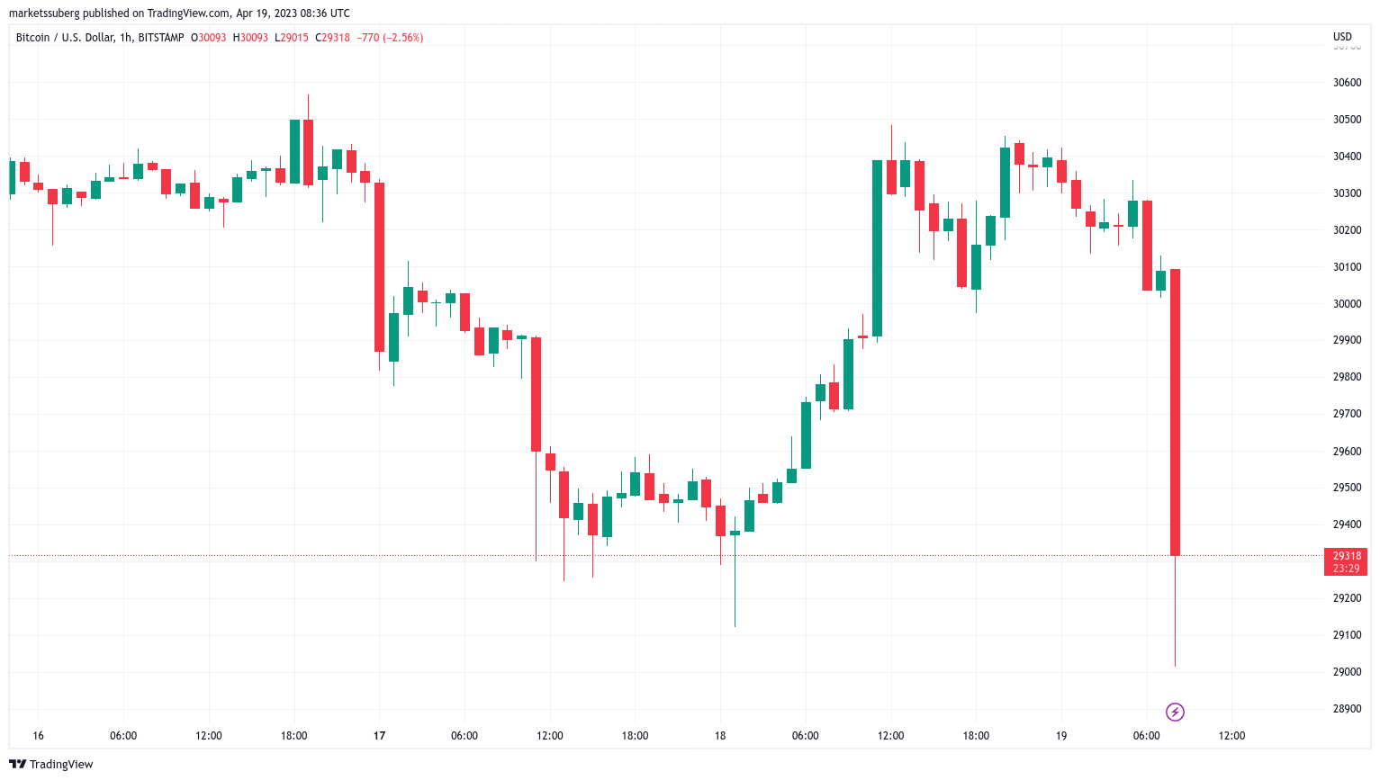Click the L29015 low value

coord(292,38)
